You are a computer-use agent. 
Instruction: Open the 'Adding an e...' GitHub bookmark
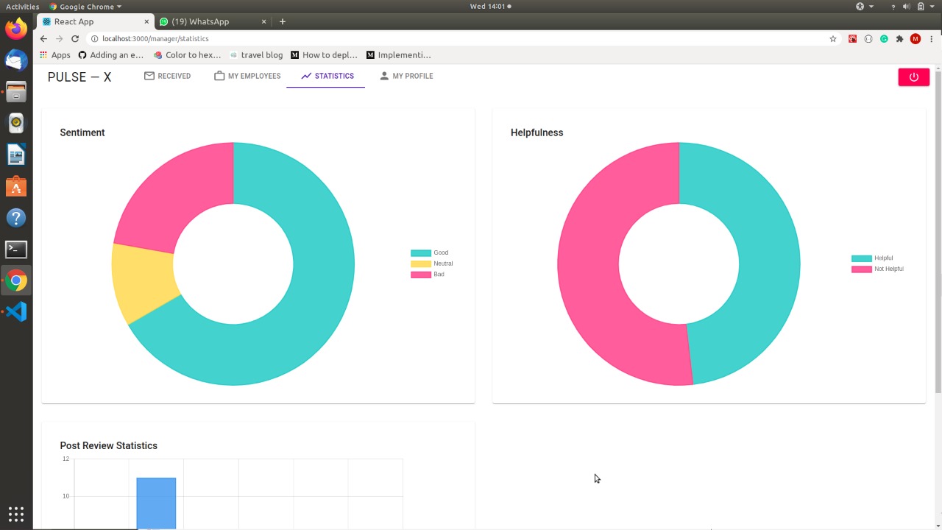point(111,54)
